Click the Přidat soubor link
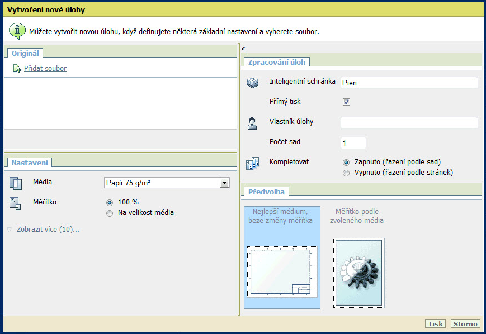The image size is (486, 334). tap(45, 68)
